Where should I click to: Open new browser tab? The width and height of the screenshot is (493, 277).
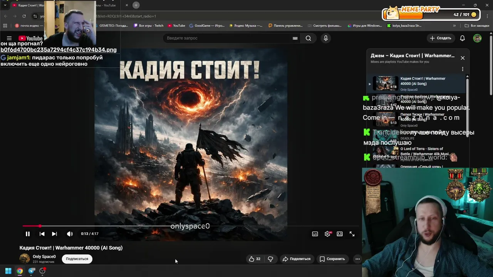[136, 5]
